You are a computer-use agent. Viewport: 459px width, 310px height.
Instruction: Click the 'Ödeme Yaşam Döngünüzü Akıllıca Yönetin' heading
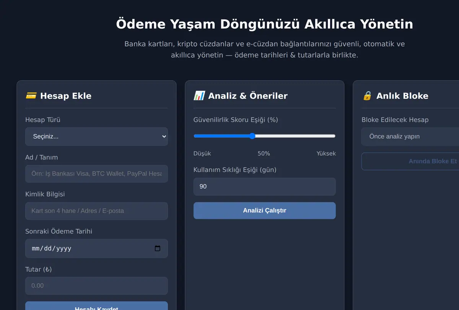coord(265,24)
